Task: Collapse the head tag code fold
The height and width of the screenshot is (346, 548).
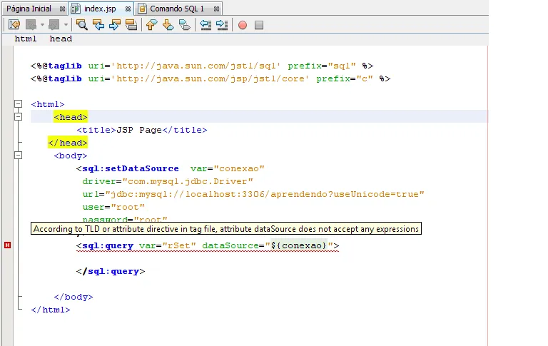Action: (19, 117)
